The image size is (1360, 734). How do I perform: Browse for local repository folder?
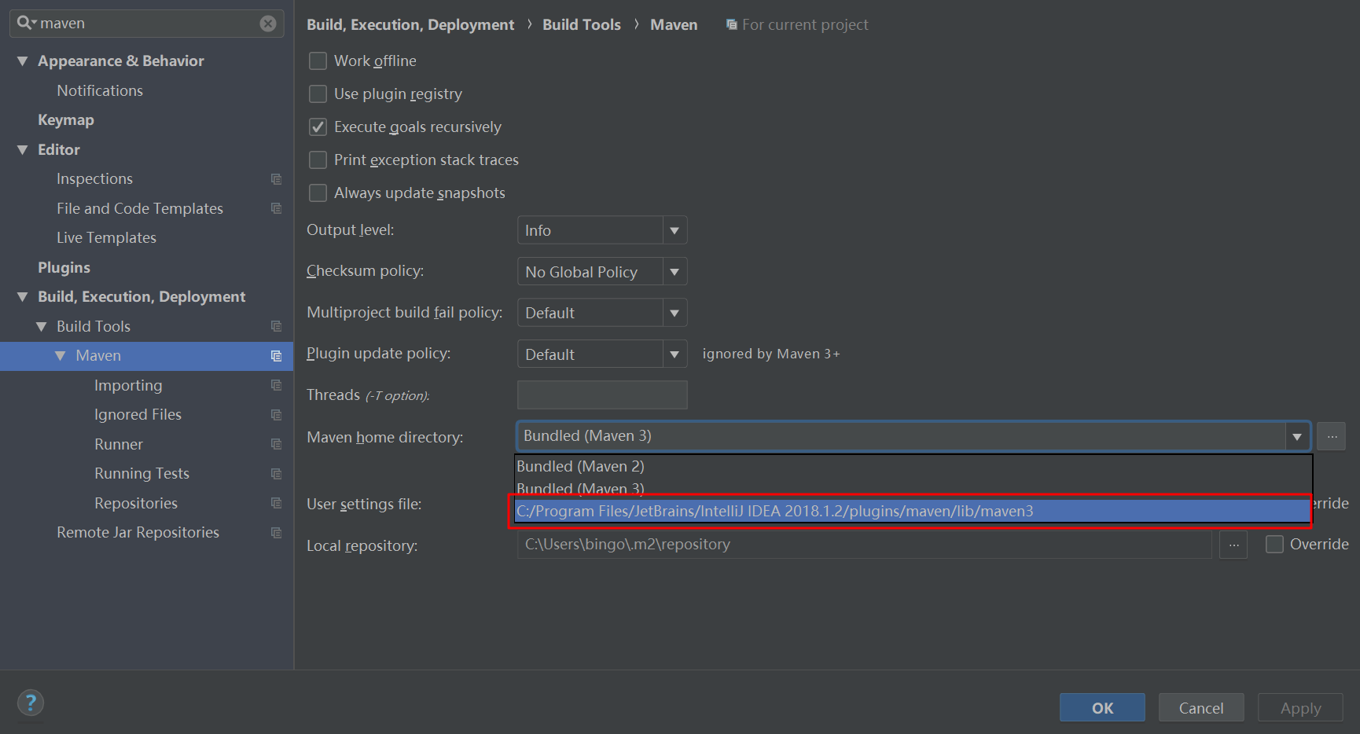click(1233, 545)
